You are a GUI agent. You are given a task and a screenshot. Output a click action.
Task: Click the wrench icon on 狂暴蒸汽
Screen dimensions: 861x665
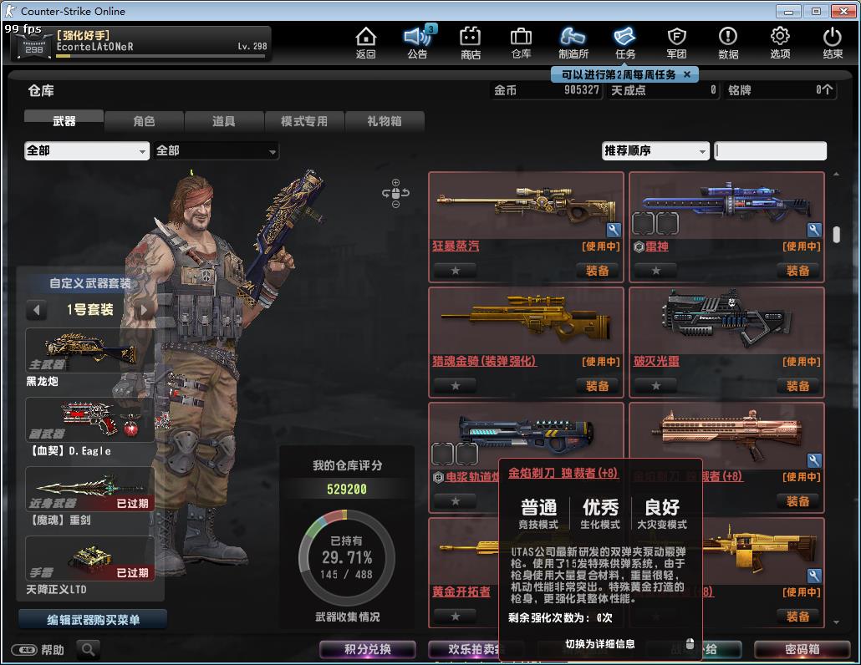coord(614,230)
